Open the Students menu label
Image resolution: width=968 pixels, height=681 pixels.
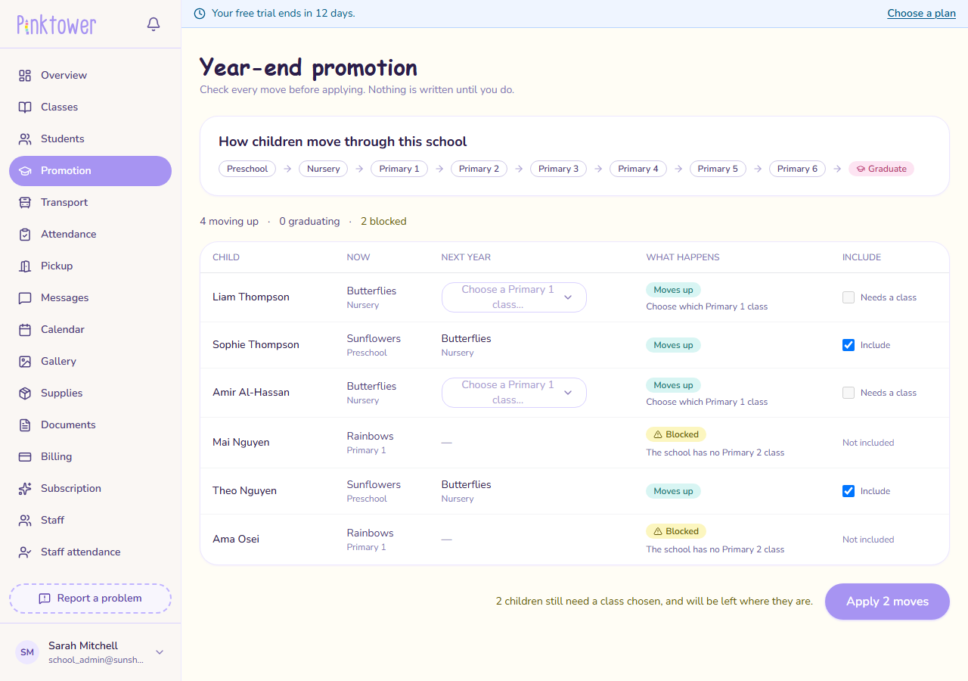coord(63,138)
